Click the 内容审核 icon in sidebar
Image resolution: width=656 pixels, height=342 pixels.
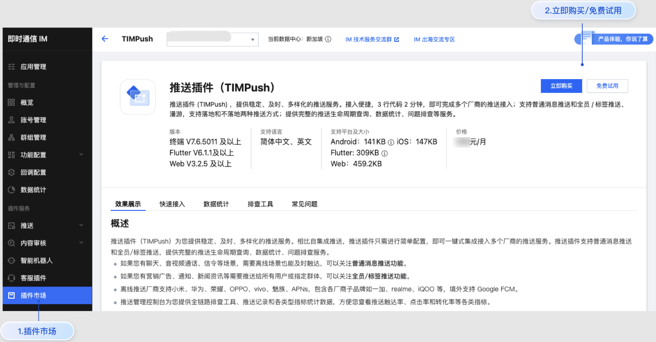(12, 243)
